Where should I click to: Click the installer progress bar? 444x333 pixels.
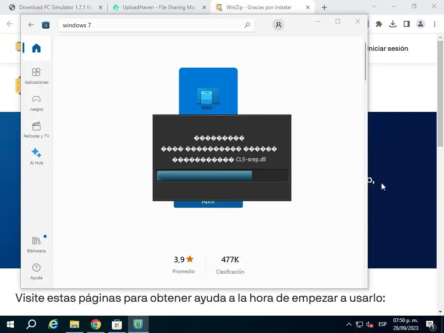222,176
